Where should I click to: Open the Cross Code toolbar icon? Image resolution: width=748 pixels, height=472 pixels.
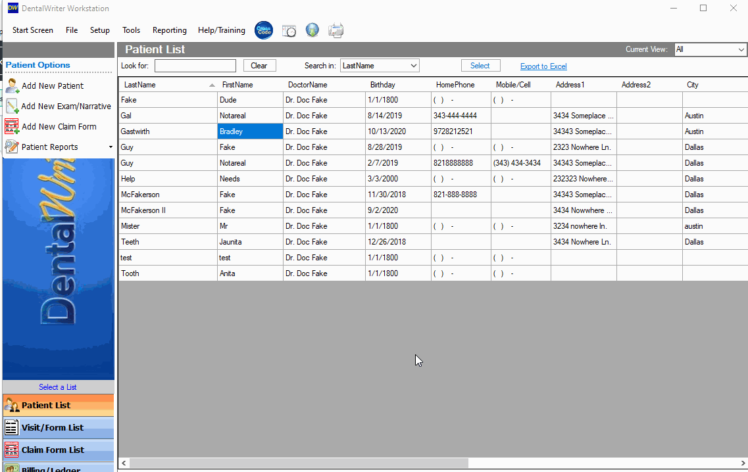(264, 30)
